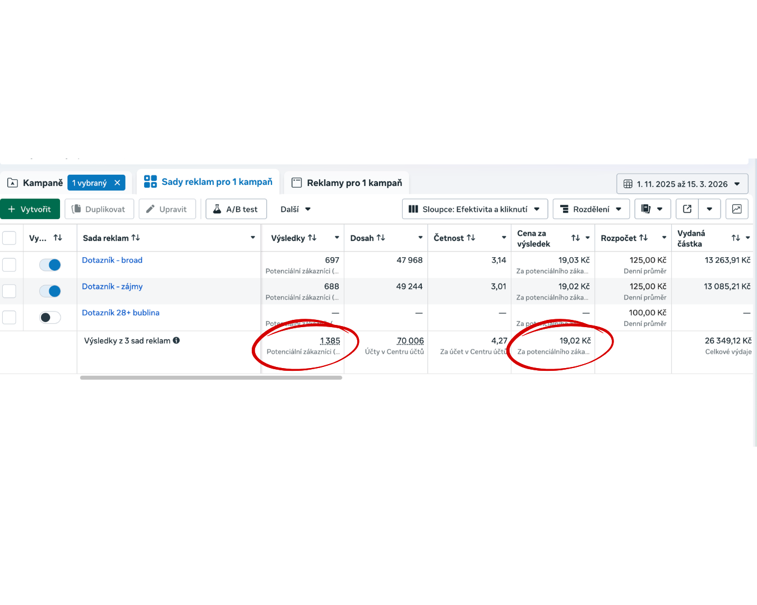Sort by the Dosah column arrows

tap(381, 238)
